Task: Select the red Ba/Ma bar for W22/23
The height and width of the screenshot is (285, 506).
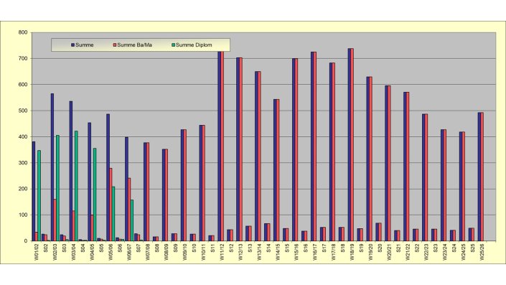Action: point(426,177)
